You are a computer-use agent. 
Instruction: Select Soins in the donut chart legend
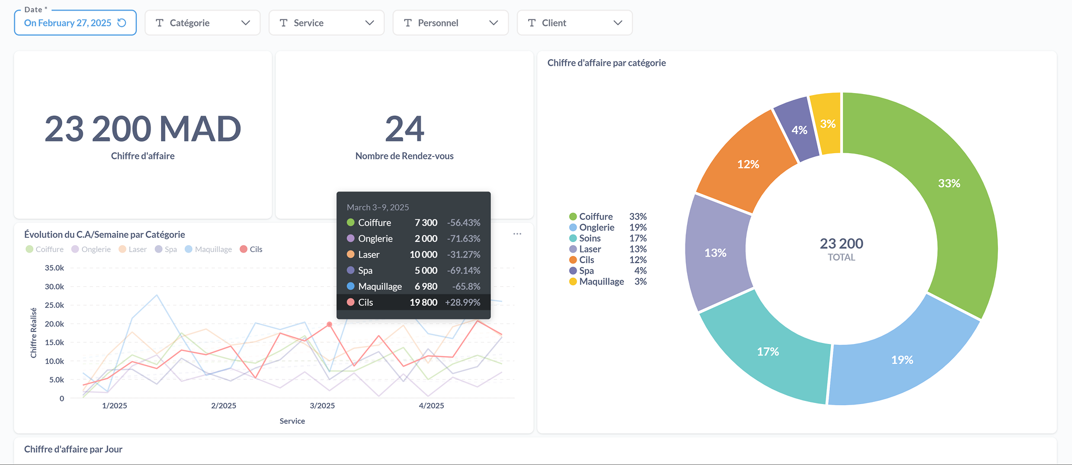click(590, 238)
